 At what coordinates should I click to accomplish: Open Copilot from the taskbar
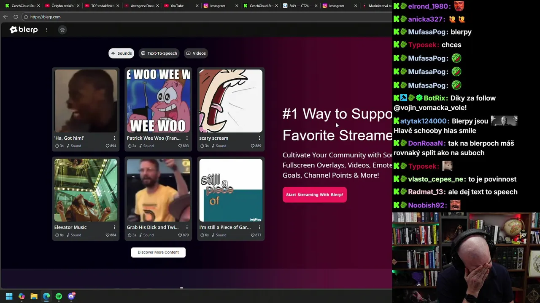[x=22, y=296]
